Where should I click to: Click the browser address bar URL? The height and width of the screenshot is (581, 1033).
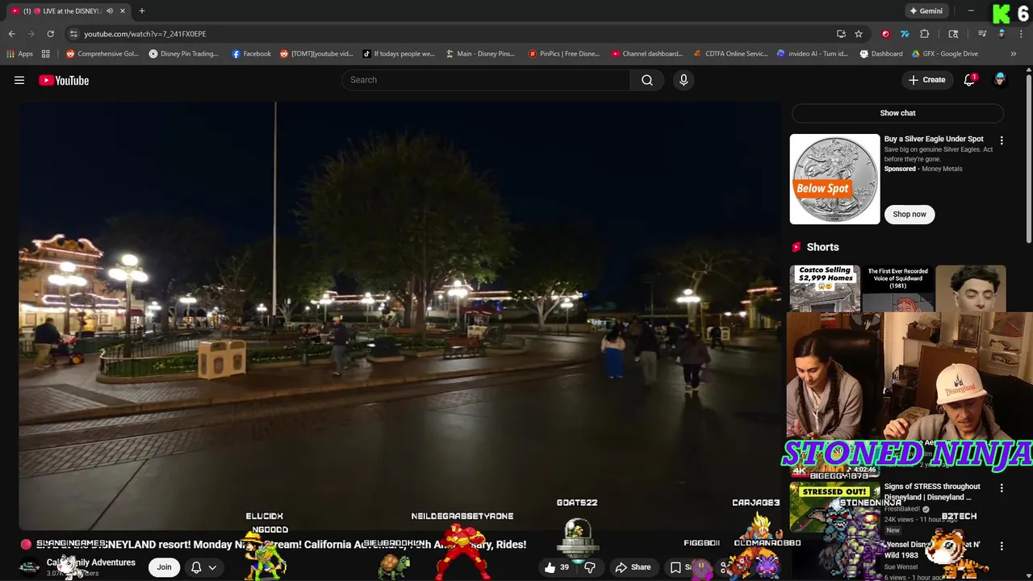pyautogui.click(x=145, y=34)
